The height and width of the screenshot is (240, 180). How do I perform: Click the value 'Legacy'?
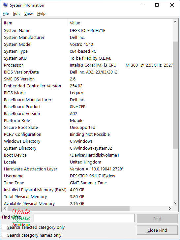[x=76, y=93]
